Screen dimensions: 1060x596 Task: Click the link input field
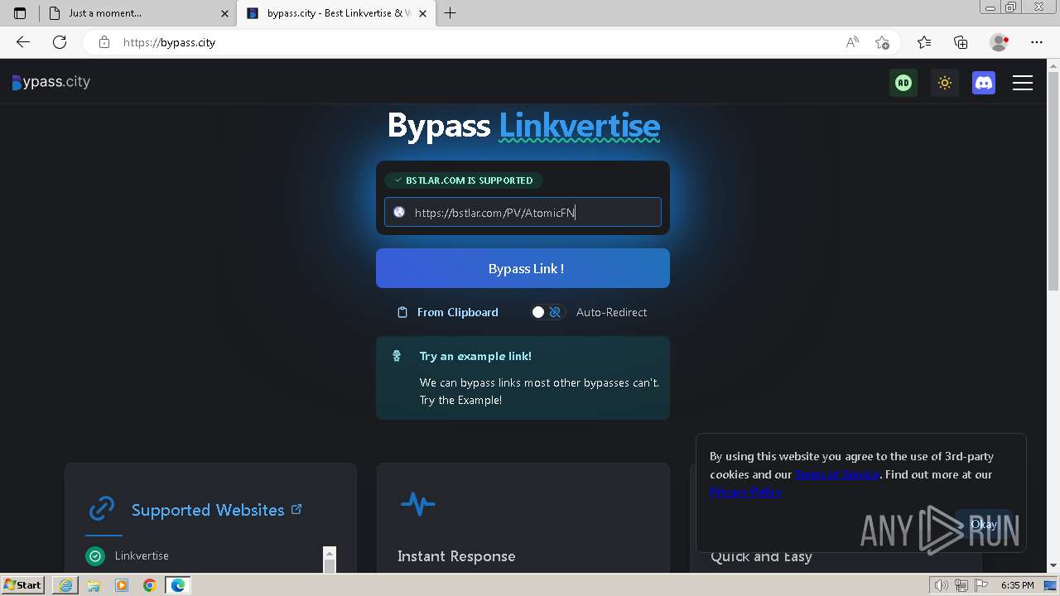click(x=523, y=212)
